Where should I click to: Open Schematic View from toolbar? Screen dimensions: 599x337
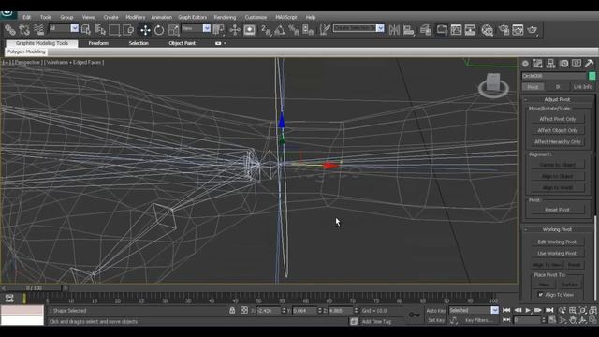470,30
